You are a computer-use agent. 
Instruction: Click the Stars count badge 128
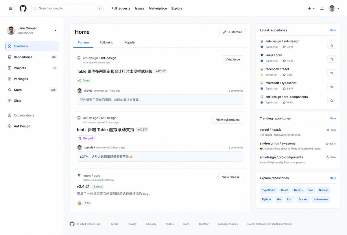(53, 90)
